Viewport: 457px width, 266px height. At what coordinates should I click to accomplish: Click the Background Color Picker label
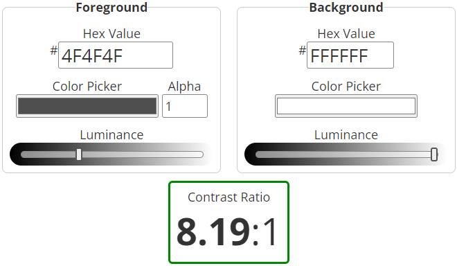point(346,87)
